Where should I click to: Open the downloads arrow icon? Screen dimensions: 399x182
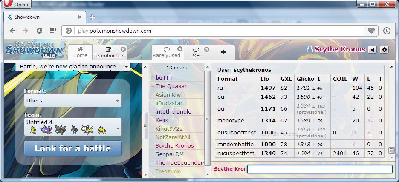(x=387, y=31)
